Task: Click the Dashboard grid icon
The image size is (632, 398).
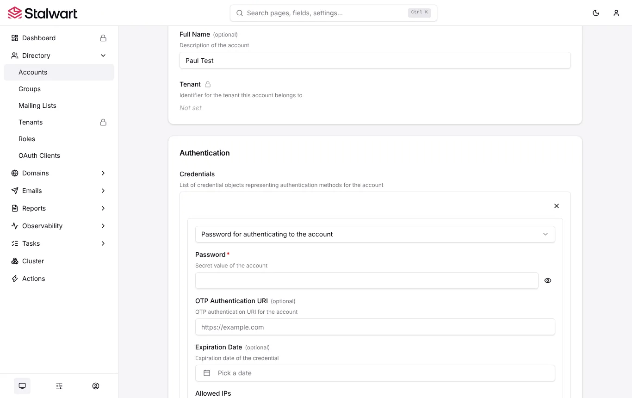Action: [15, 38]
